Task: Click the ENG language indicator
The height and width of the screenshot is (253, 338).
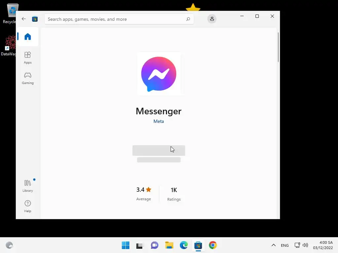Action: (x=285, y=245)
